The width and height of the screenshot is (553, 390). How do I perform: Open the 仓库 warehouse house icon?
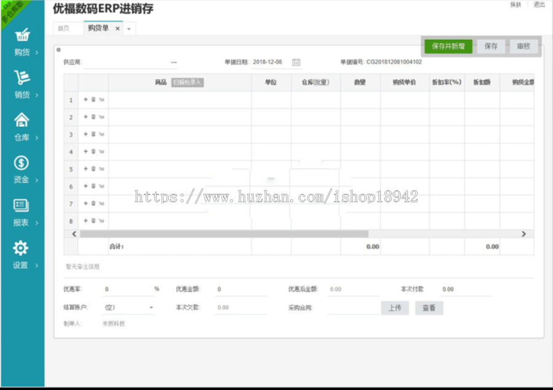22,120
